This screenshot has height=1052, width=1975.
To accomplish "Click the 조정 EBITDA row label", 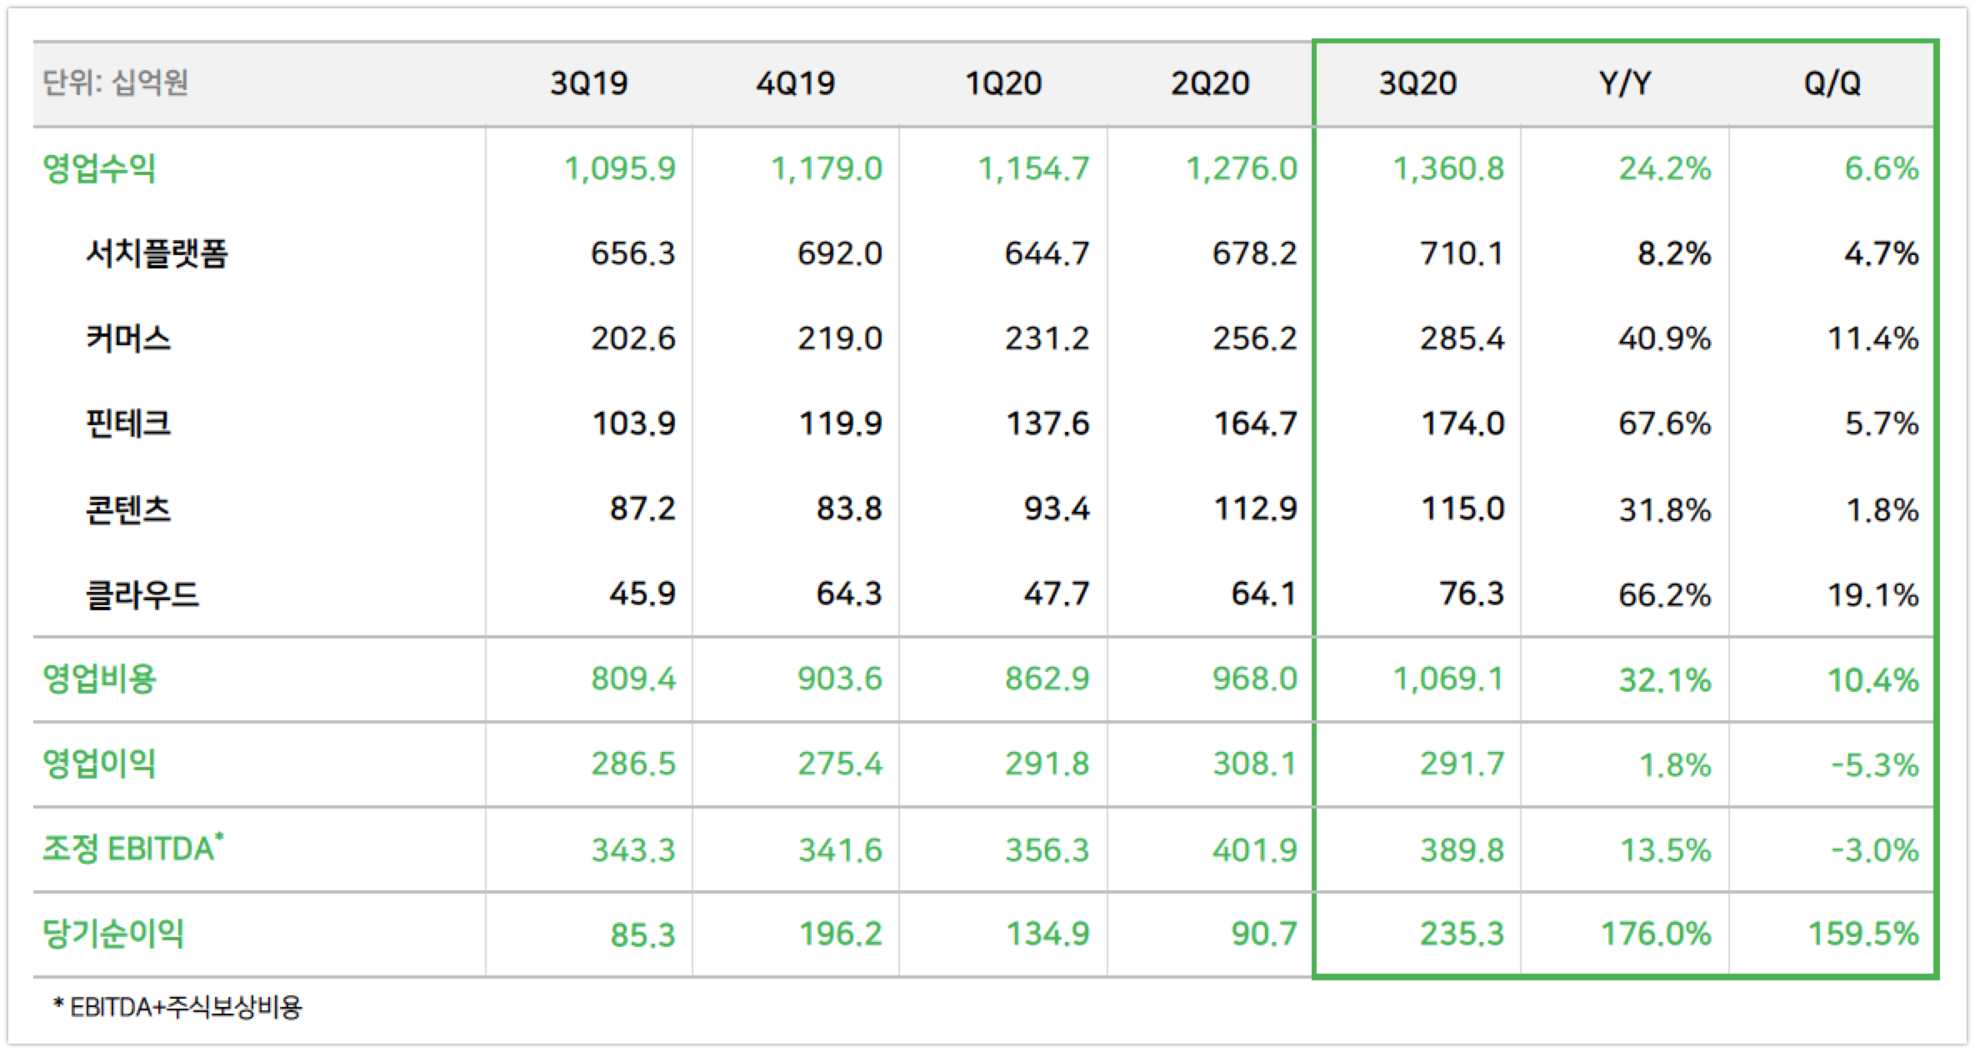I will click(x=132, y=849).
